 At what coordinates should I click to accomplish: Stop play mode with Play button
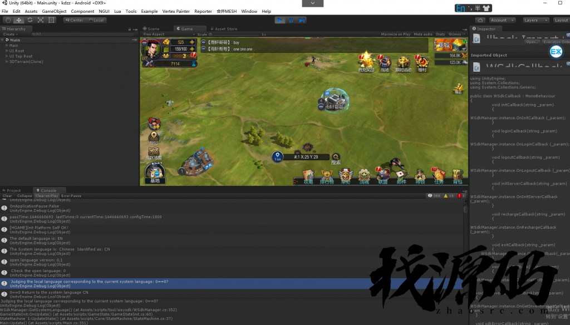pos(279,21)
